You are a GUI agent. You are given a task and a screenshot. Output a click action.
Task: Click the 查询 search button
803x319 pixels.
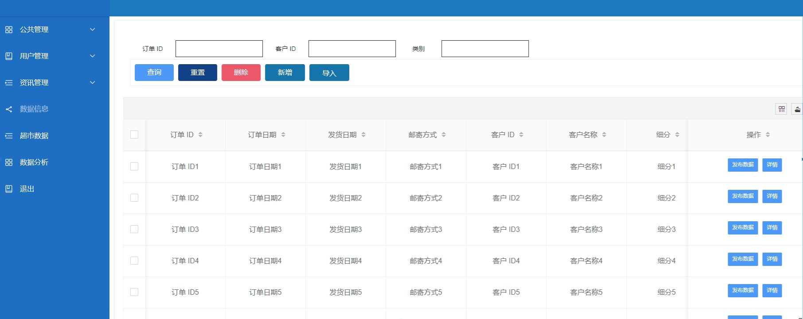[154, 73]
